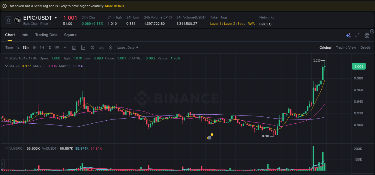Image resolution: width=375 pixels, height=175 pixels.
Task: Switch chart to Depth view
Action: (x=365, y=47)
